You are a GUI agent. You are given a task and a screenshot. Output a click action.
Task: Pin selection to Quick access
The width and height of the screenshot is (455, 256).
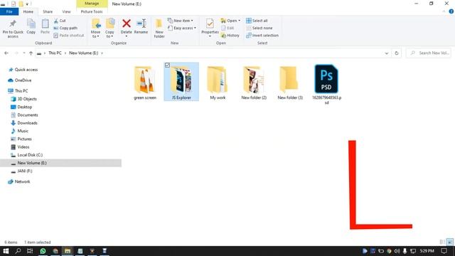(x=13, y=28)
